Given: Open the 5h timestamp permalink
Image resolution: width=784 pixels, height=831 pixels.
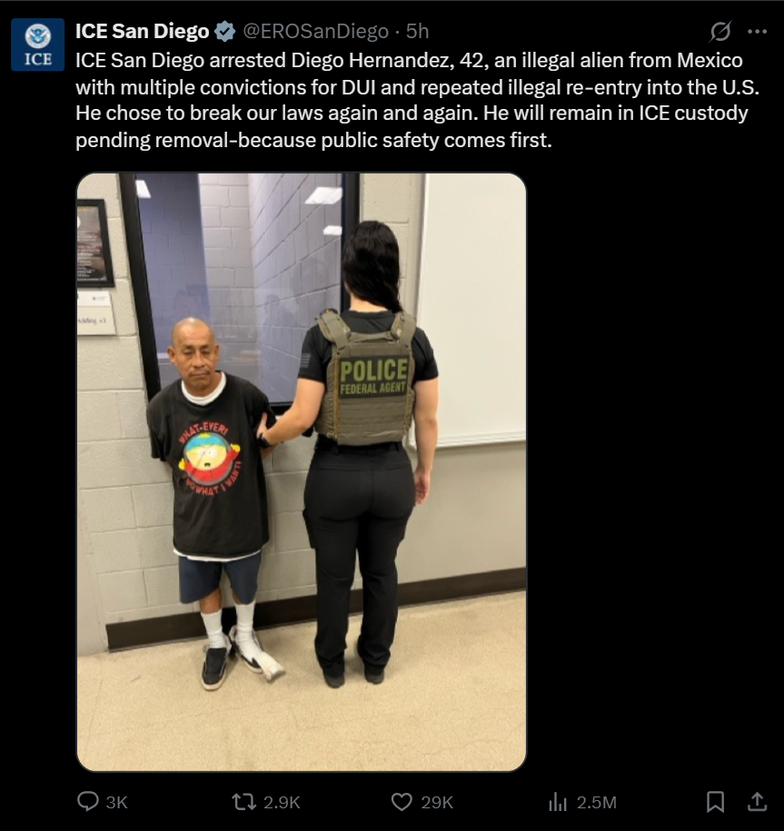Looking at the screenshot, I should [417, 32].
